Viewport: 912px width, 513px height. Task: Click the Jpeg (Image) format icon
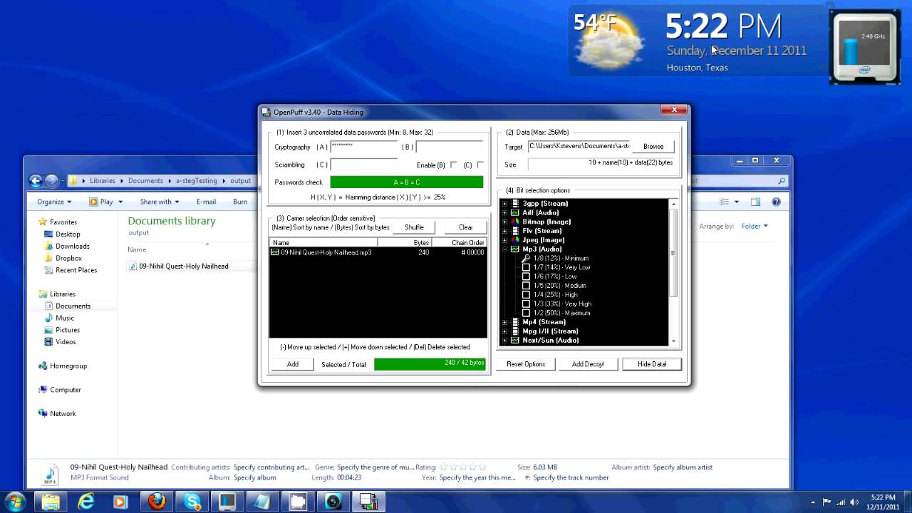(x=515, y=240)
